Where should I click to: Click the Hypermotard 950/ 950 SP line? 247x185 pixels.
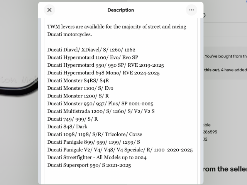105,65
